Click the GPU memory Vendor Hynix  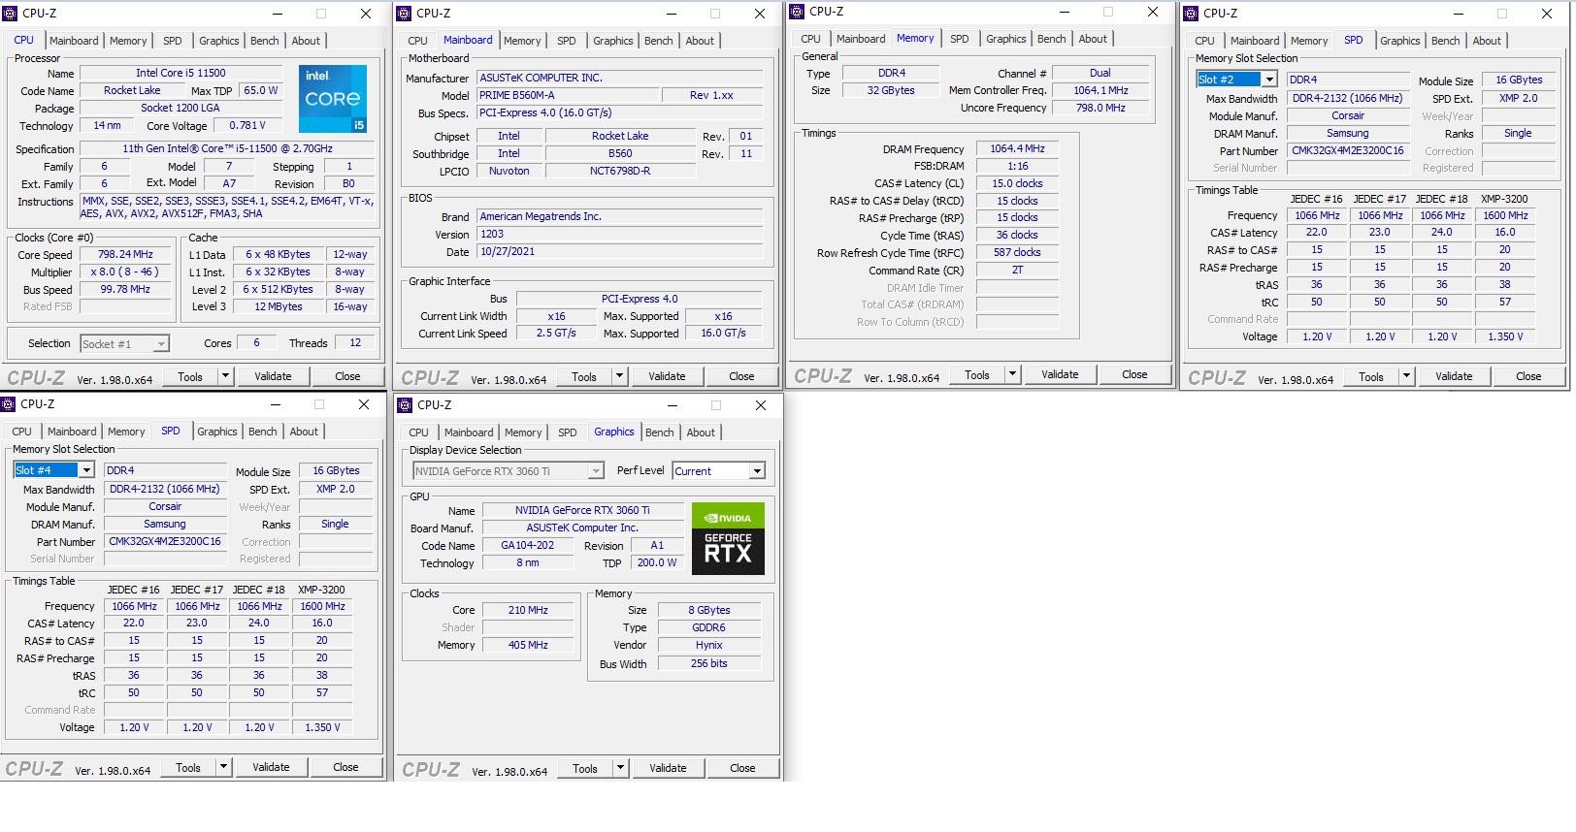[709, 645]
